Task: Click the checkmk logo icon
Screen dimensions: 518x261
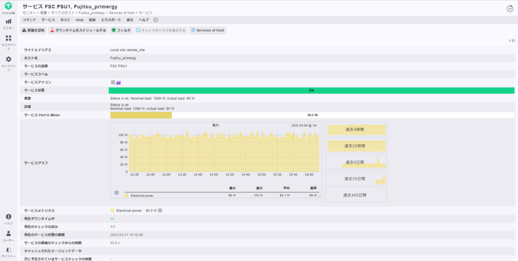Action: (8, 6)
